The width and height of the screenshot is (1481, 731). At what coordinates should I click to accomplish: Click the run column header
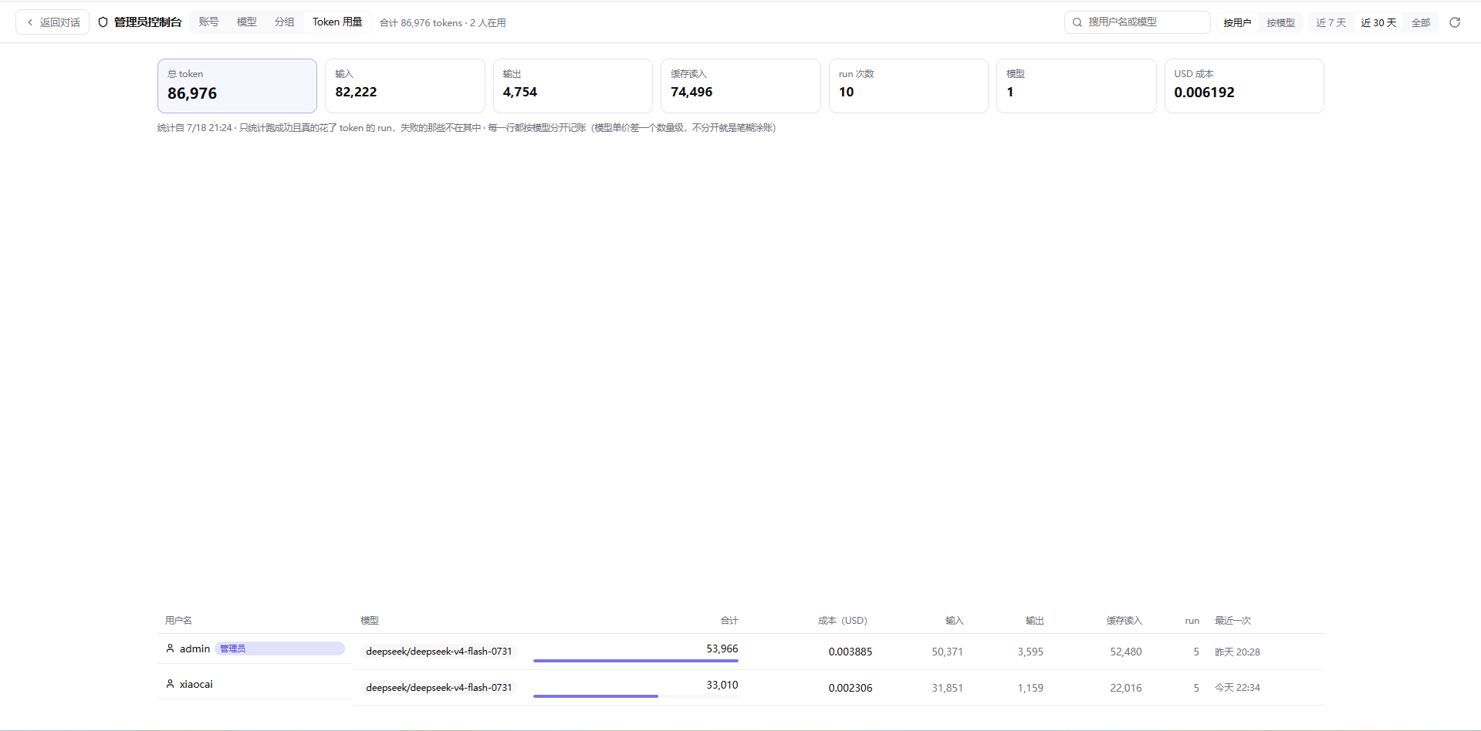tap(1192, 620)
